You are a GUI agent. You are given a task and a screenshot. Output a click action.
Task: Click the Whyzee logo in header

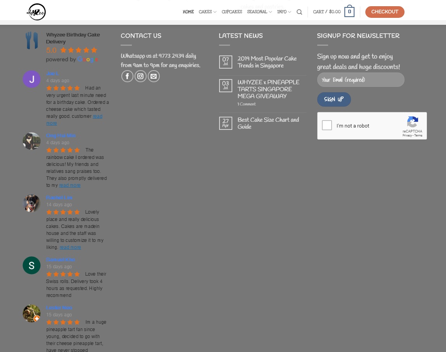36,12
